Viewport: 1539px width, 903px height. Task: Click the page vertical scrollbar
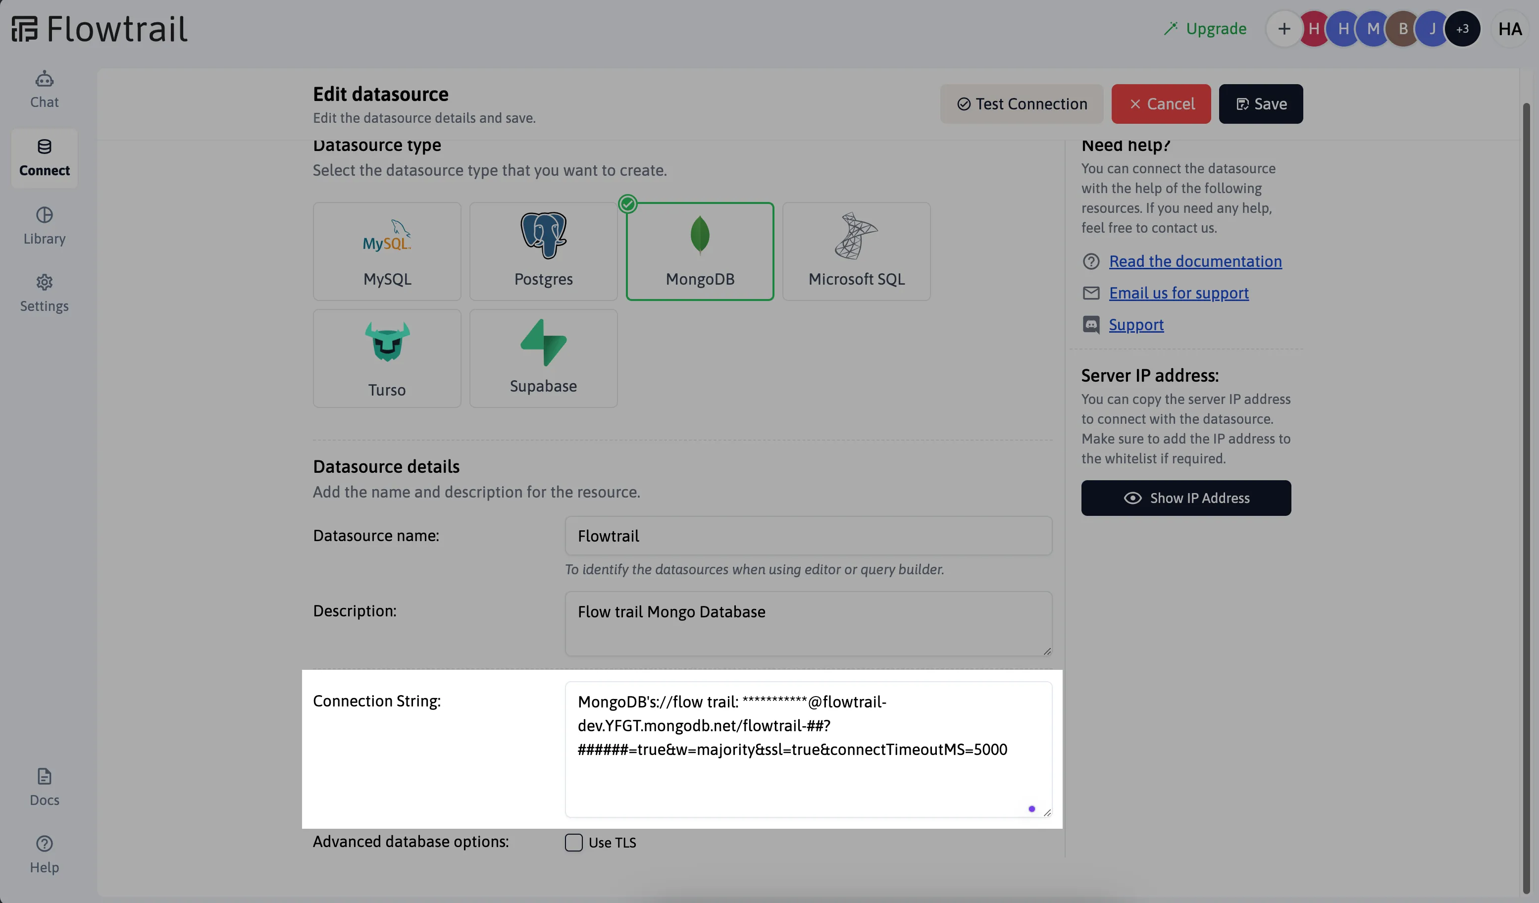[1526, 498]
